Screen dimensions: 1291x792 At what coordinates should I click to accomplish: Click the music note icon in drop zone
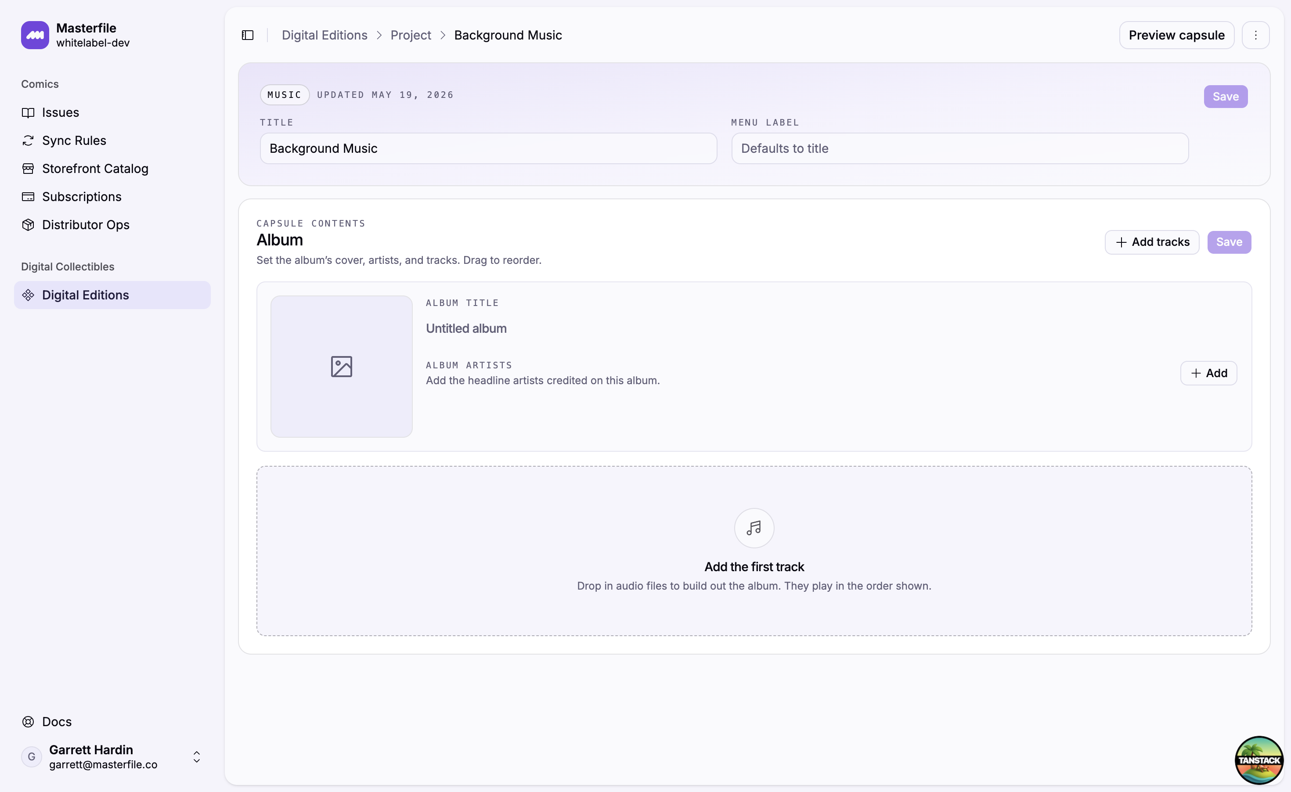point(754,528)
